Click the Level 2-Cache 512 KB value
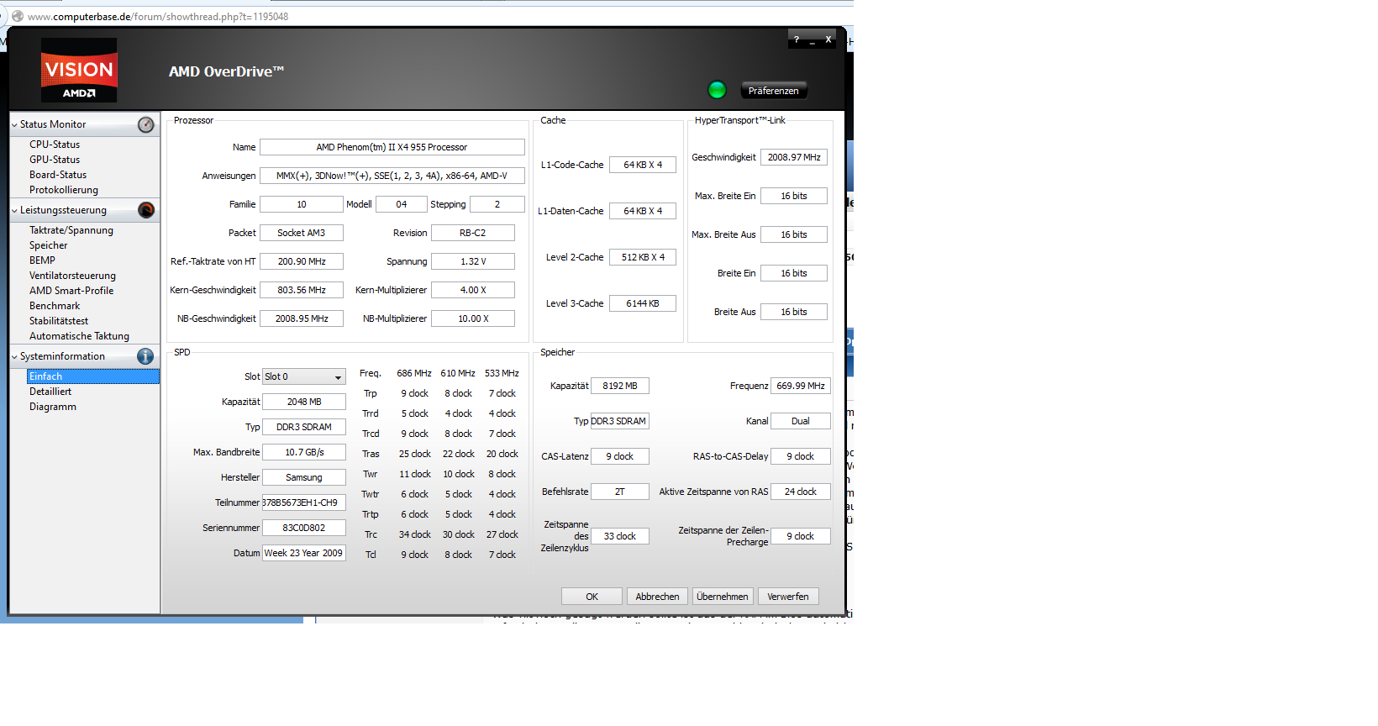Screen dimensions: 1378x726 (x=643, y=257)
